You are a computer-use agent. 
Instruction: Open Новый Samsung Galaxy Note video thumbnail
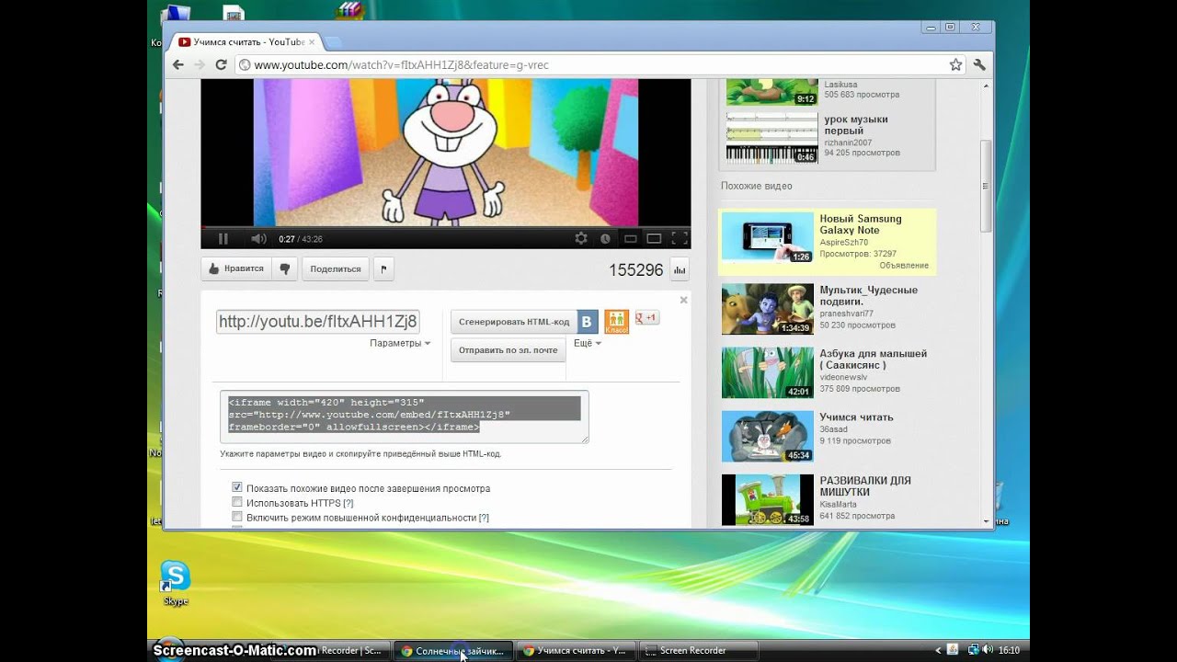pyautogui.click(x=768, y=238)
